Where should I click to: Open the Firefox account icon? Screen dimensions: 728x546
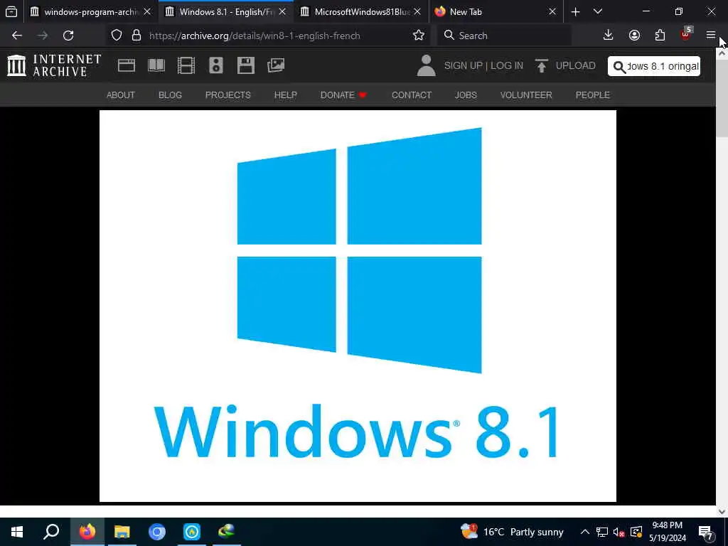pyautogui.click(x=634, y=36)
